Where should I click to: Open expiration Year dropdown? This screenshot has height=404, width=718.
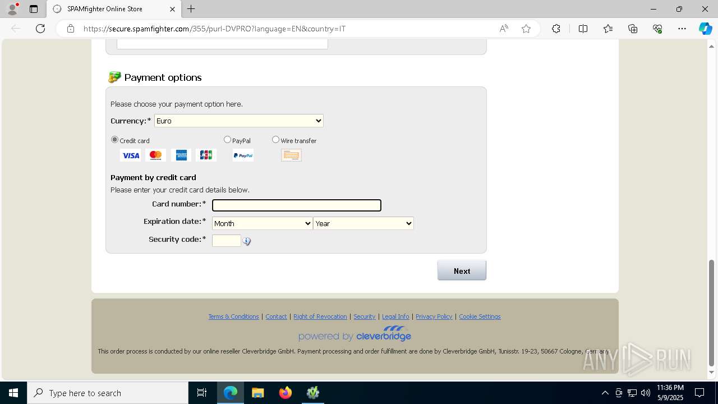pyautogui.click(x=363, y=223)
